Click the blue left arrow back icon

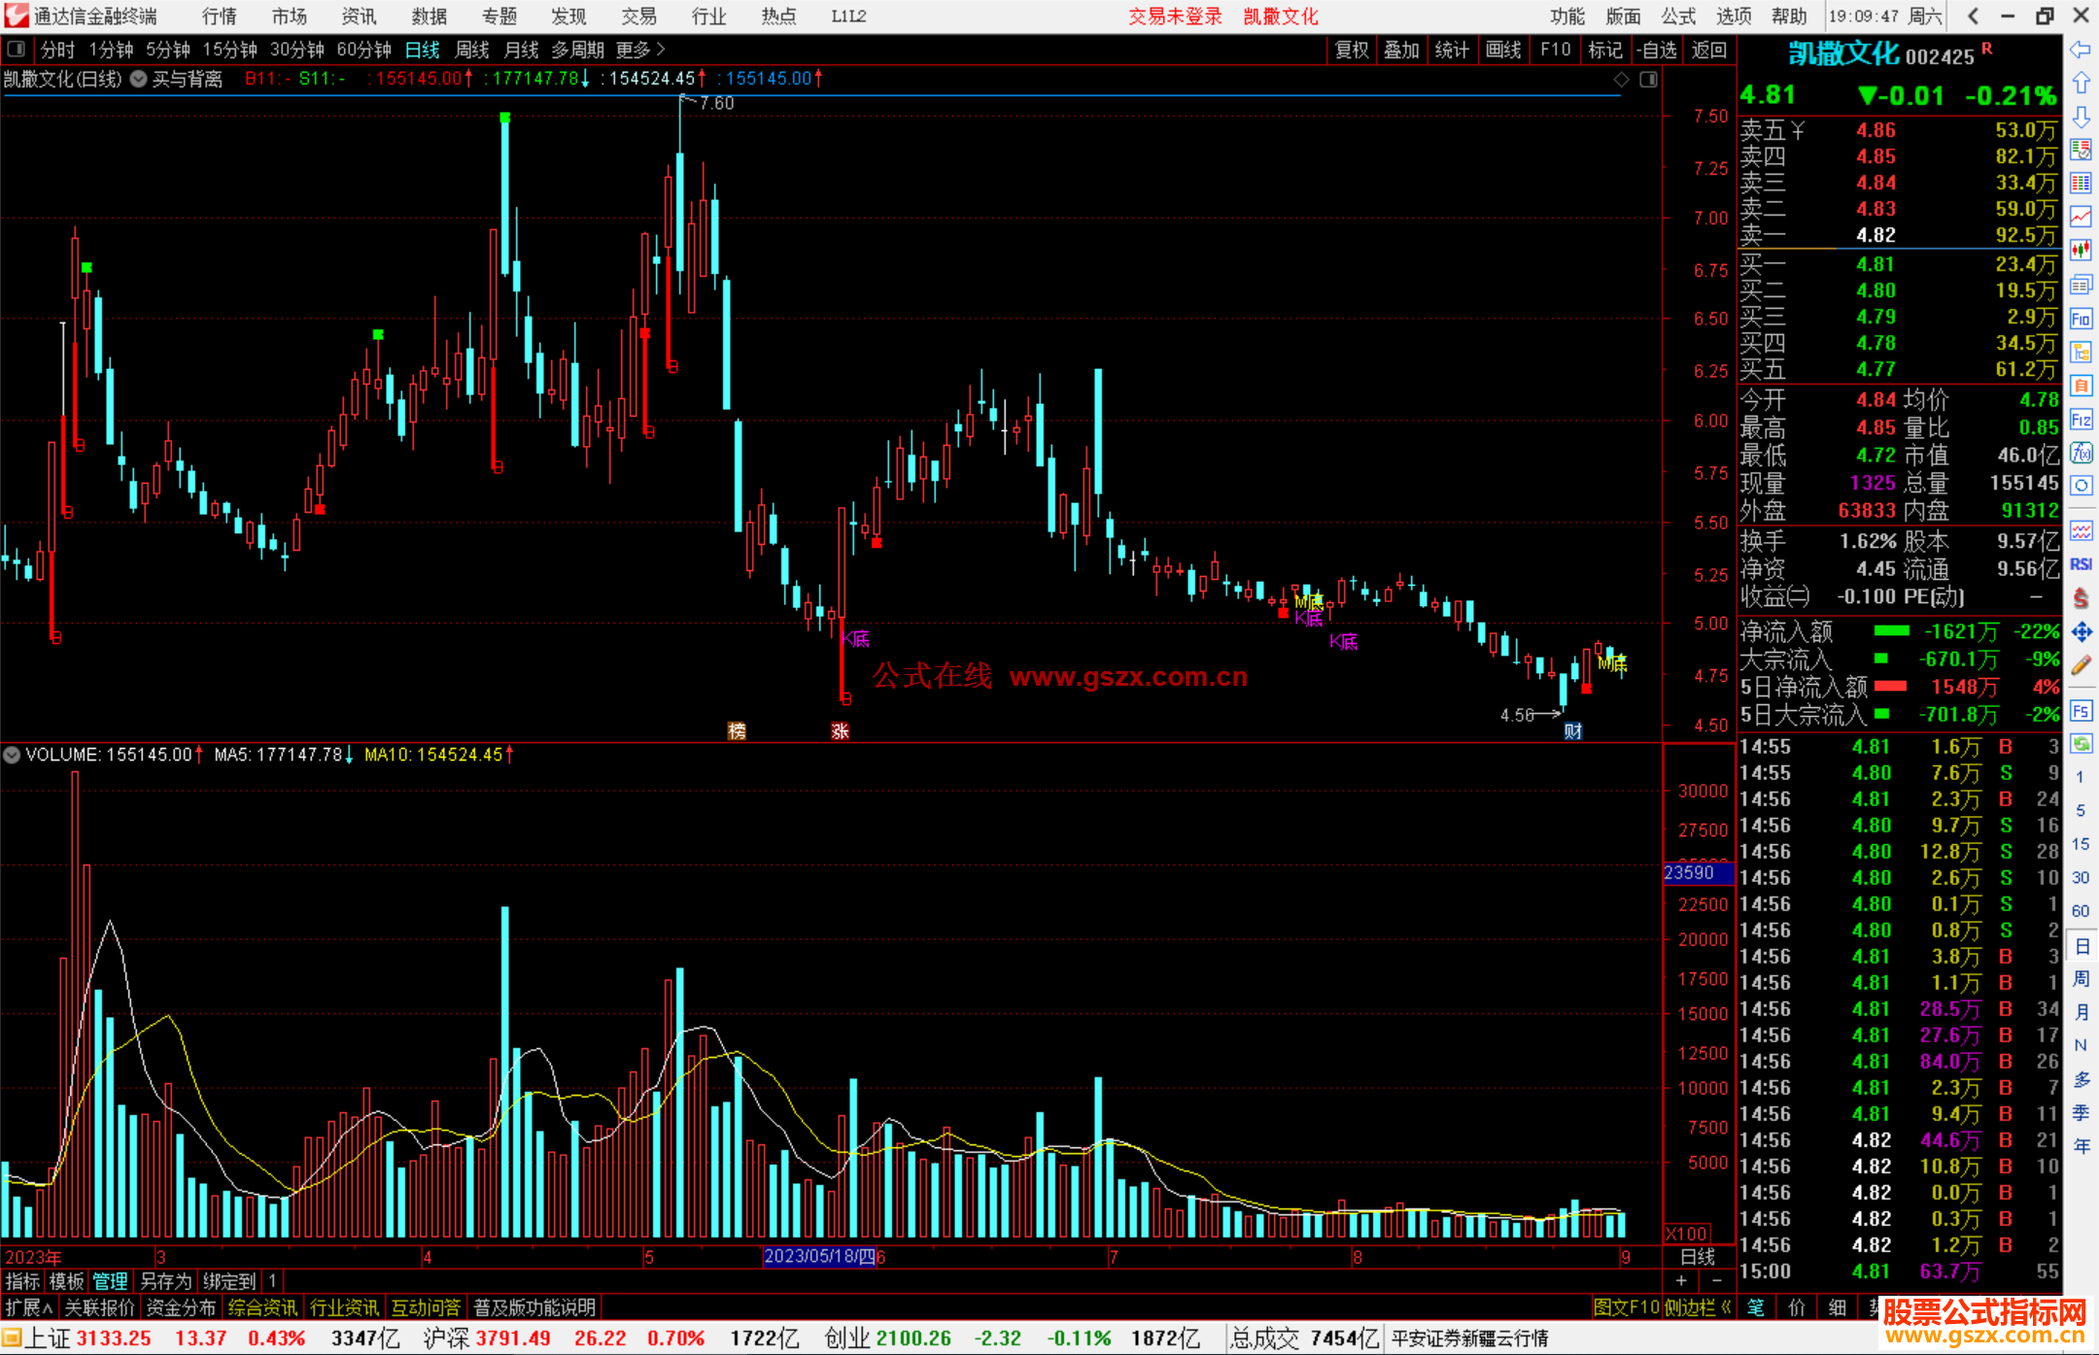click(2081, 49)
